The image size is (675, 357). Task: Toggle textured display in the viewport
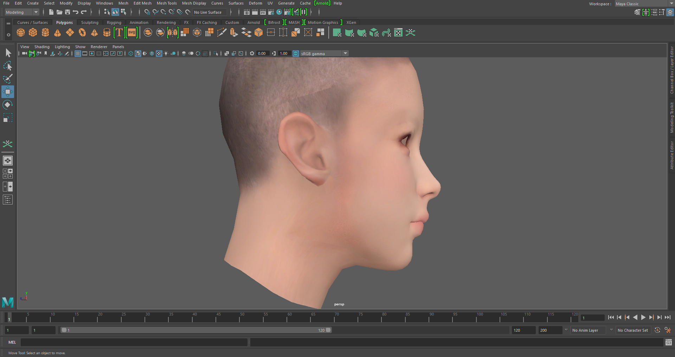click(x=159, y=53)
